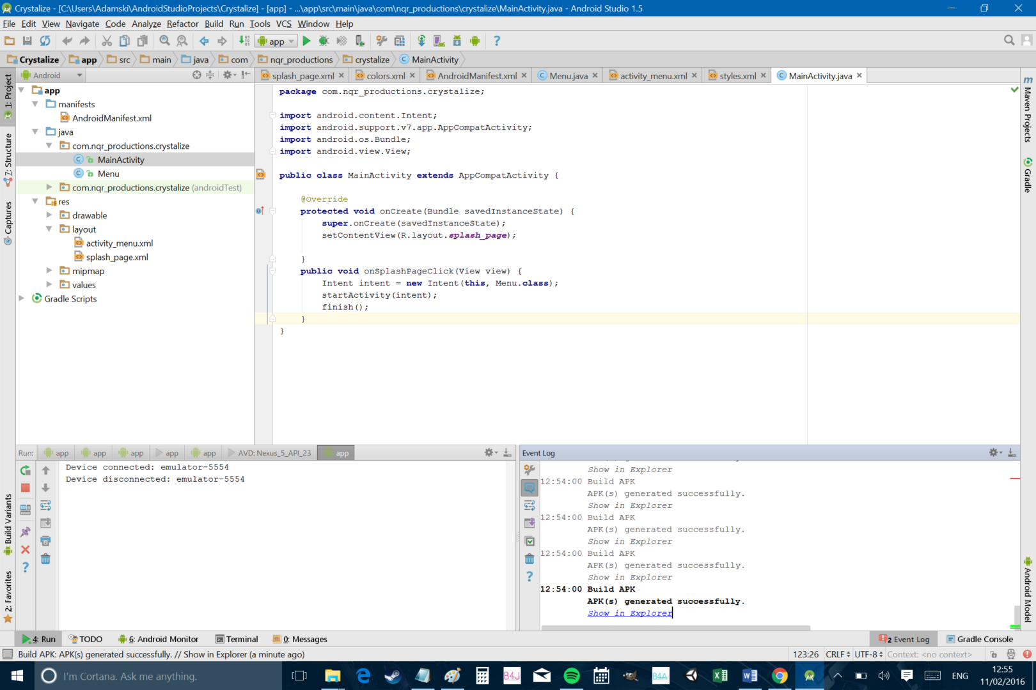This screenshot has width=1036, height=690.
Task: Open the SDK Manager wrench icon
Action: click(x=382, y=40)
